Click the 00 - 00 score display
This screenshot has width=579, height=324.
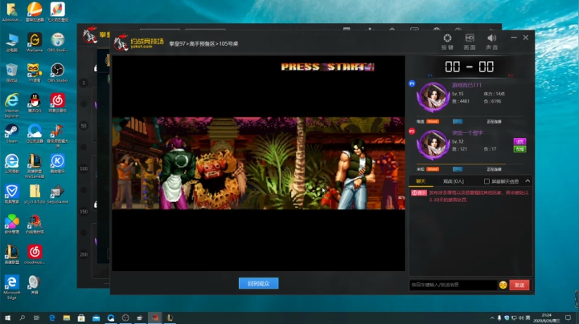[x=469, y=67]
